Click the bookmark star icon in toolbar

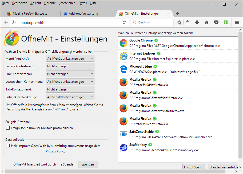[x=179, y=23]
